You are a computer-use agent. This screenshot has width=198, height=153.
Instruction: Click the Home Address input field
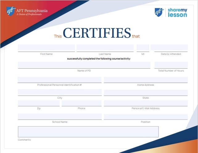click(x=146, y=80)
